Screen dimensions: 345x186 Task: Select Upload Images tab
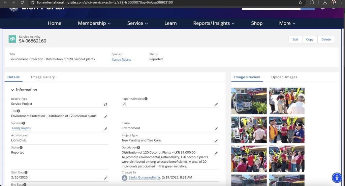click(x=284, y=77)
